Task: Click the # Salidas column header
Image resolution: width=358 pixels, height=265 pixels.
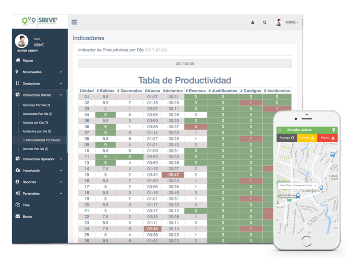Action: (105, 91)
